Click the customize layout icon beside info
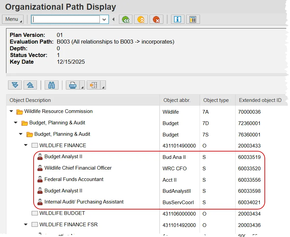 [x=193, y=19]
